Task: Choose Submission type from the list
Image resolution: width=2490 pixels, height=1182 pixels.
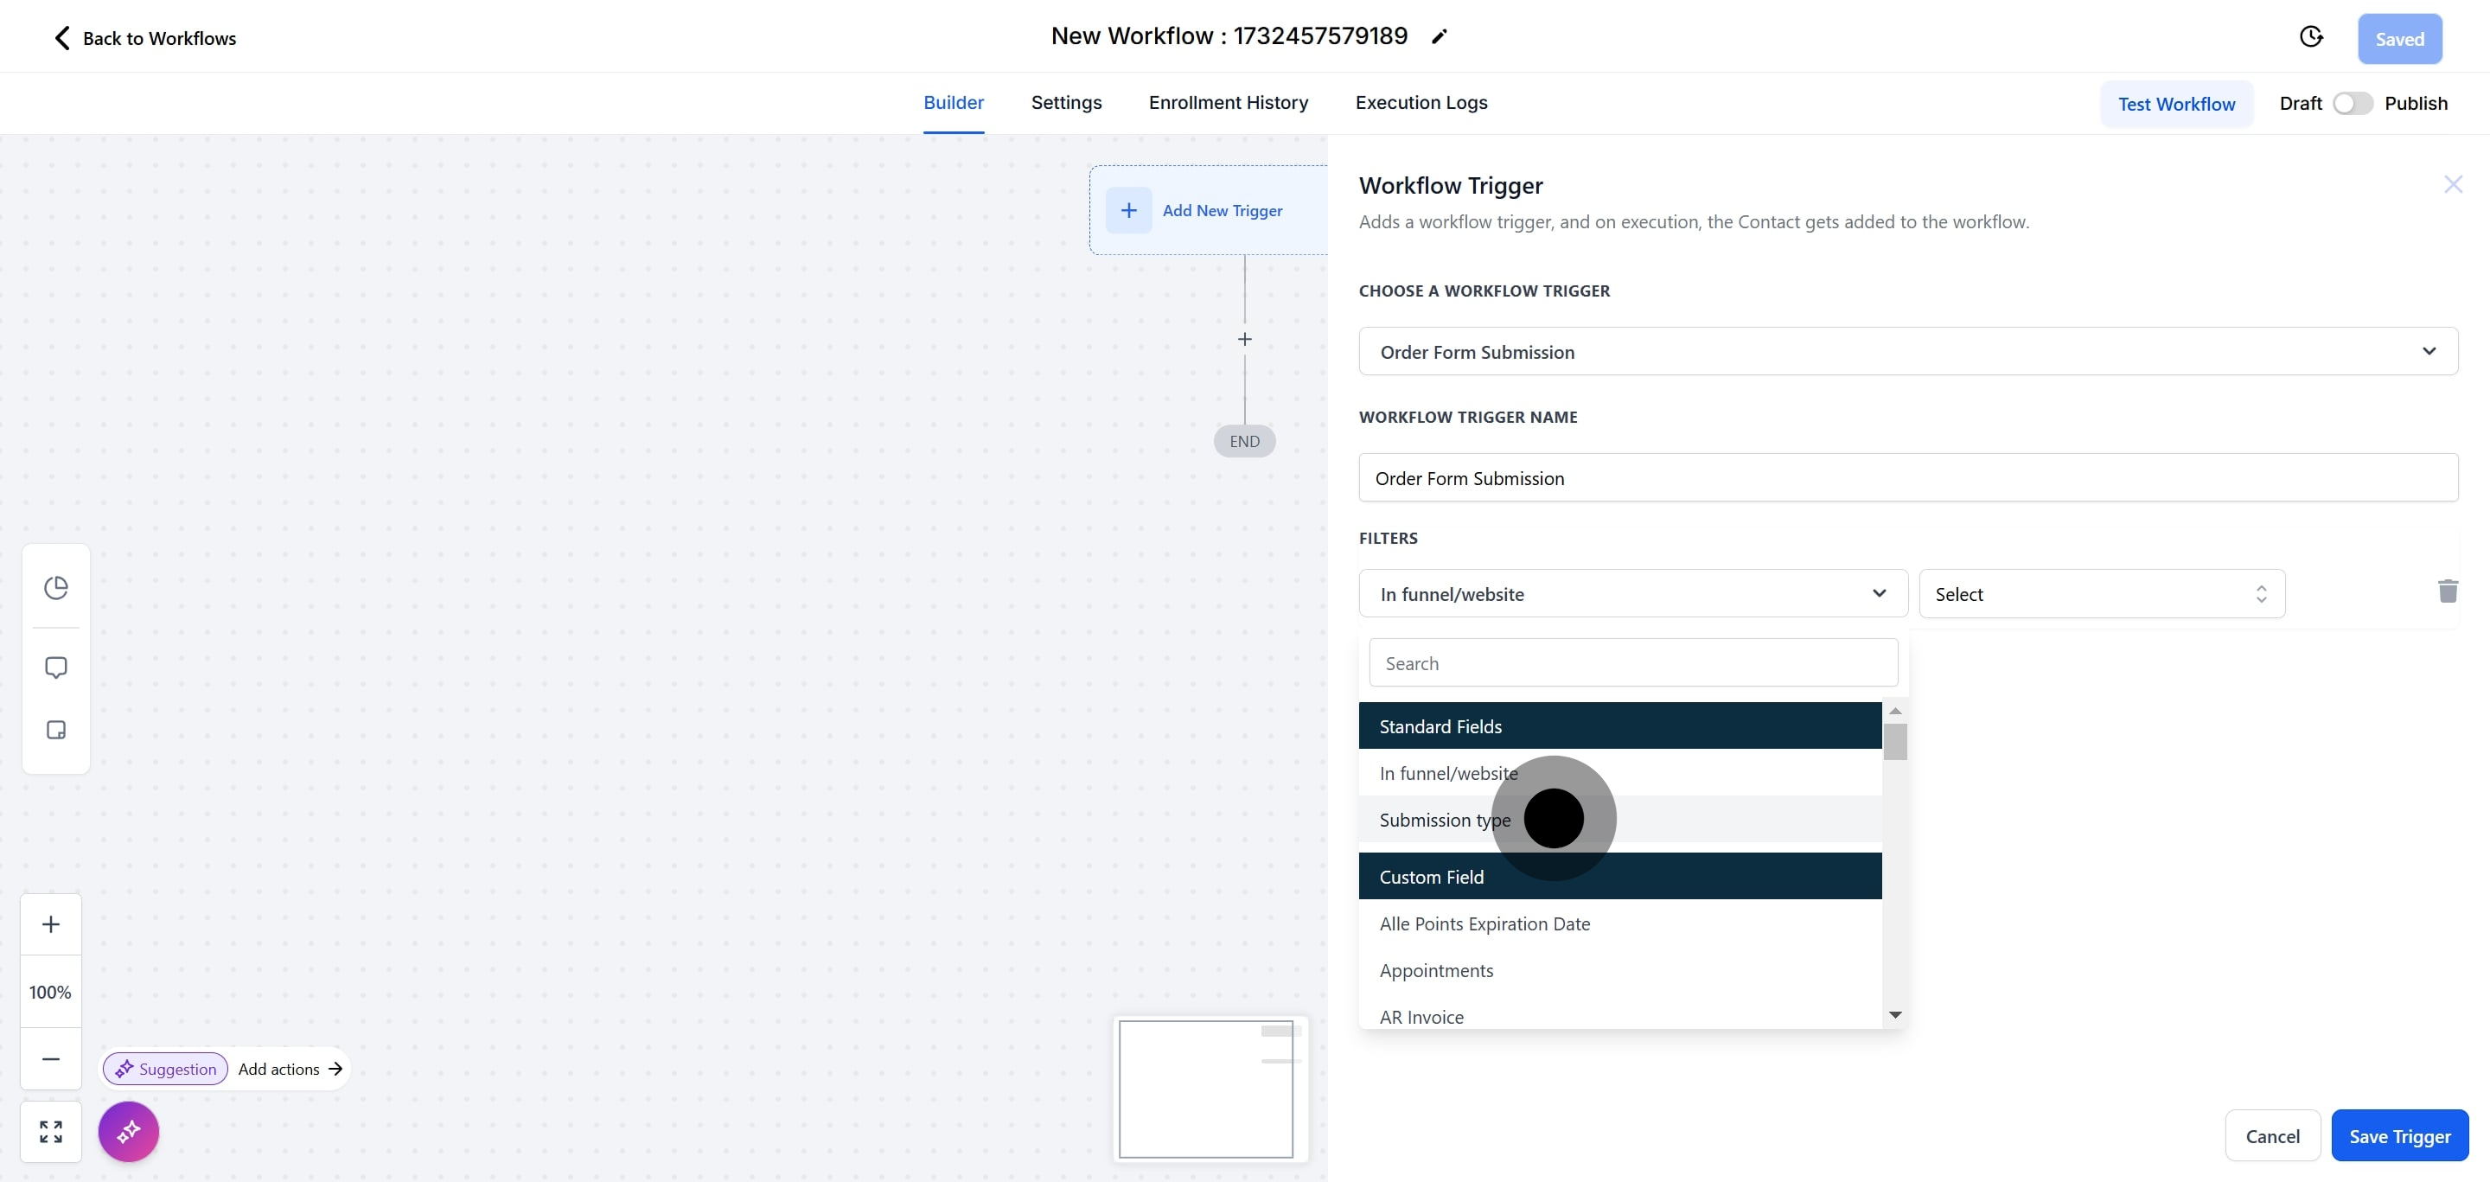Action: pos(1444,820)
